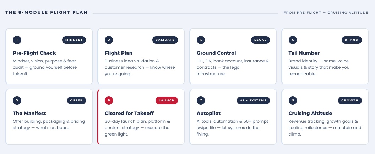Click the VALIDATE tag pill
The height and width of the screenshot is (154, 375).
point(165,40)
